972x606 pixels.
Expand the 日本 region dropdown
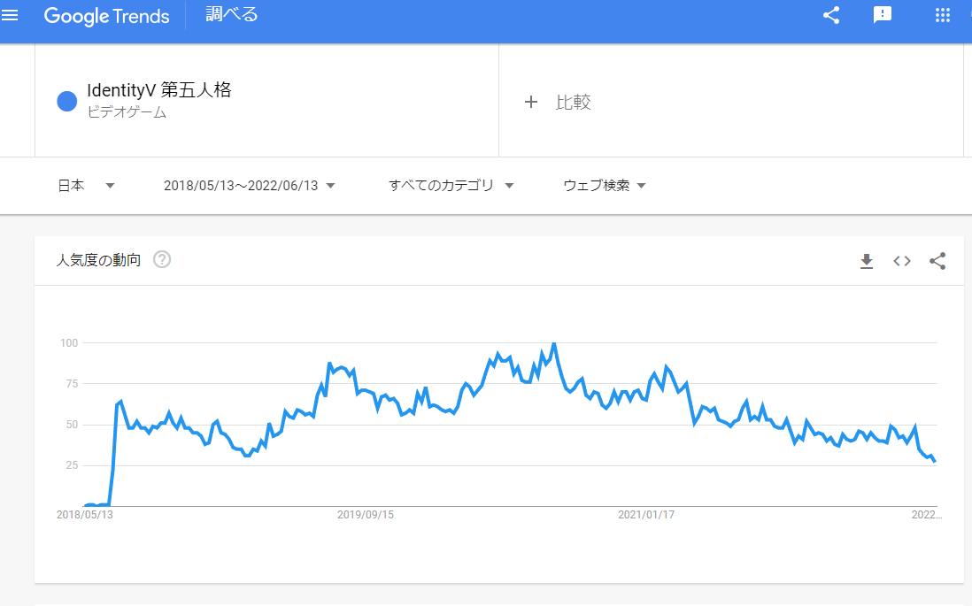tap(87, 186)
